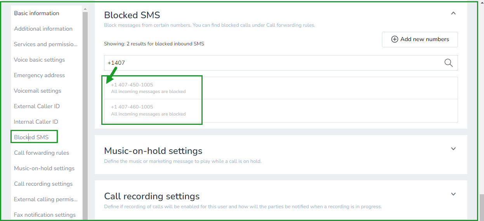Focus the +1407 search field
The height and width of the screenshot is (221, 484).
pyautogui.click(x=281, y=63)
